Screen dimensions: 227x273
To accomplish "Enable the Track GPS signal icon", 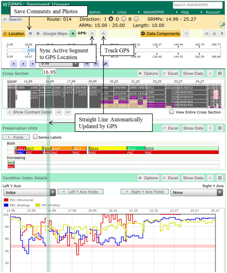I will click(x=103, y=33).
